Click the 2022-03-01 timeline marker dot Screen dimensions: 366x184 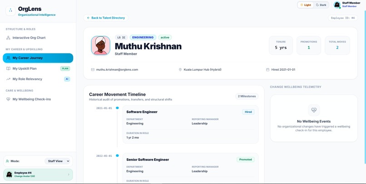(117, 155)
